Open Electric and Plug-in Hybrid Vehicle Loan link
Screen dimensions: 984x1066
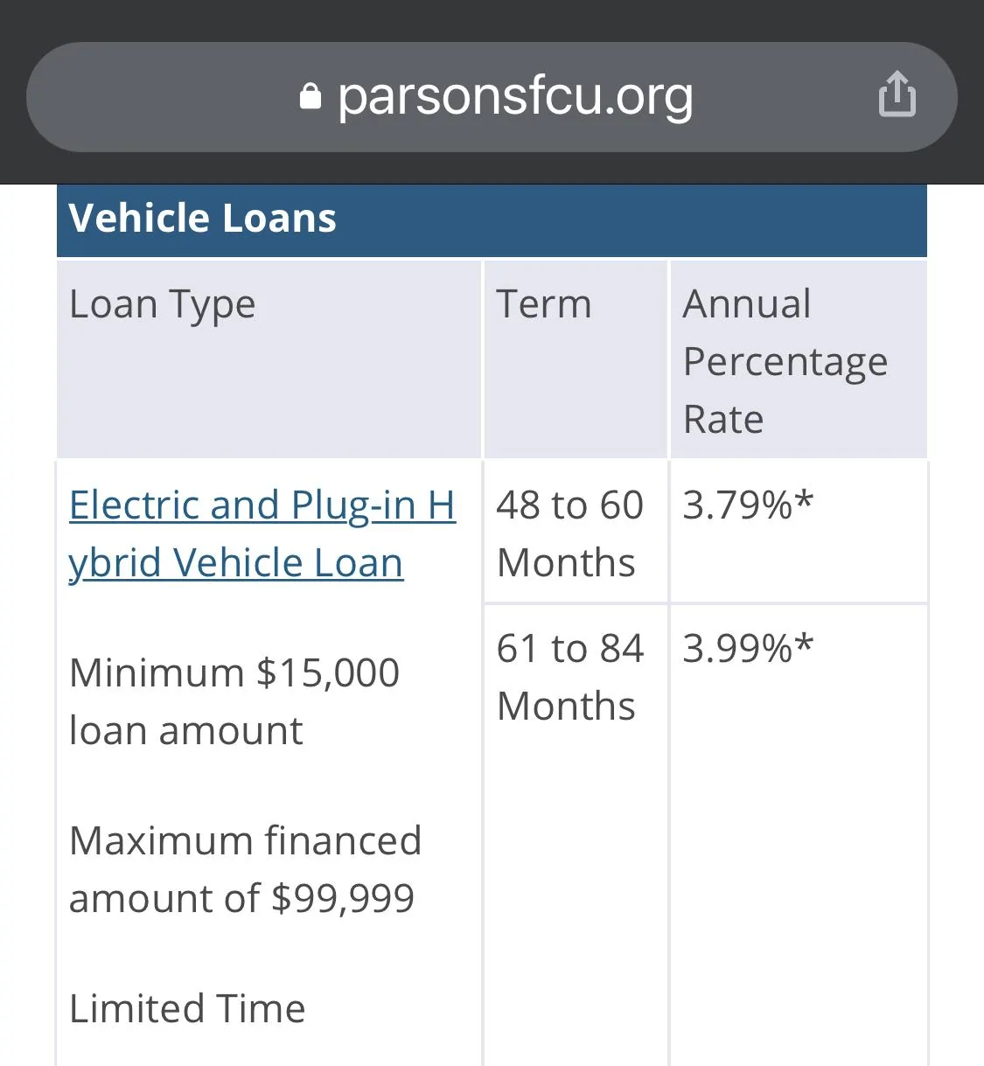pos(262,533)
